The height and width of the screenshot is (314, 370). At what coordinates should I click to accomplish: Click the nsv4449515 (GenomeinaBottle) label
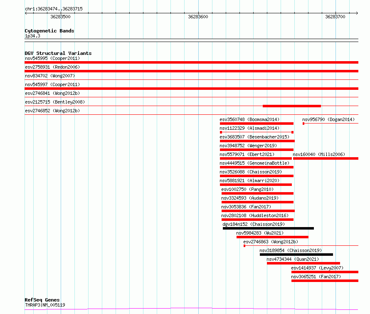254,163
